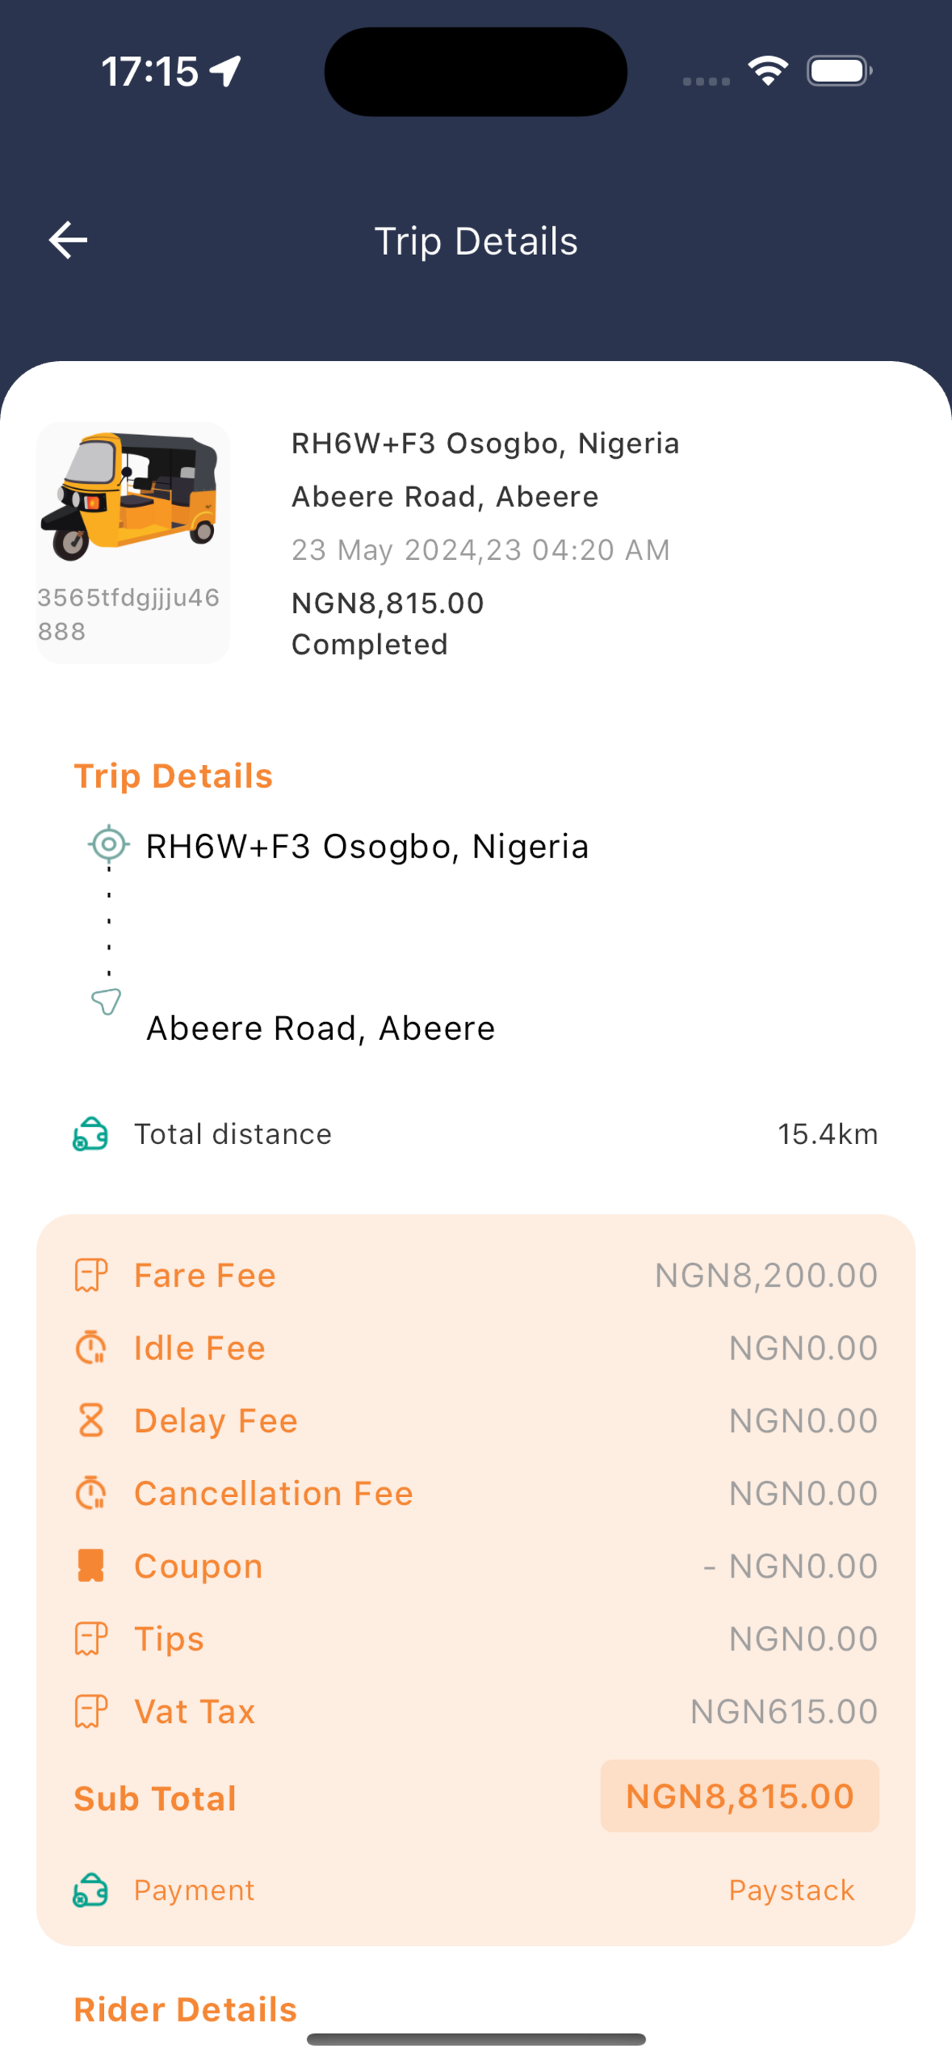
Task: Tap the yellow tricycle vehicle thumbnail
Action: pos(130,496)
